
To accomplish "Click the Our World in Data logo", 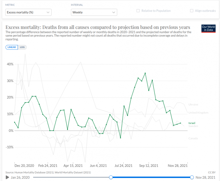I will pyautogui.click(x=208, y=28).
